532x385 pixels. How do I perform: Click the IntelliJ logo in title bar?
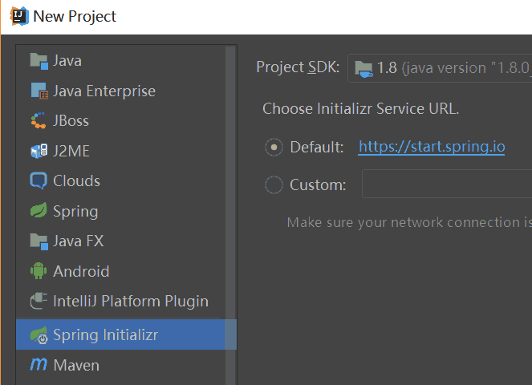click(18, 16)
